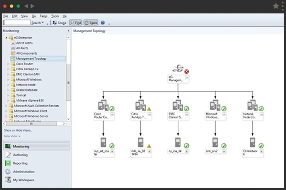Image resolution: width=286 pixels, height=190 pixels.
Task: Select All Alerts in tree
Action: click(22, 48)
